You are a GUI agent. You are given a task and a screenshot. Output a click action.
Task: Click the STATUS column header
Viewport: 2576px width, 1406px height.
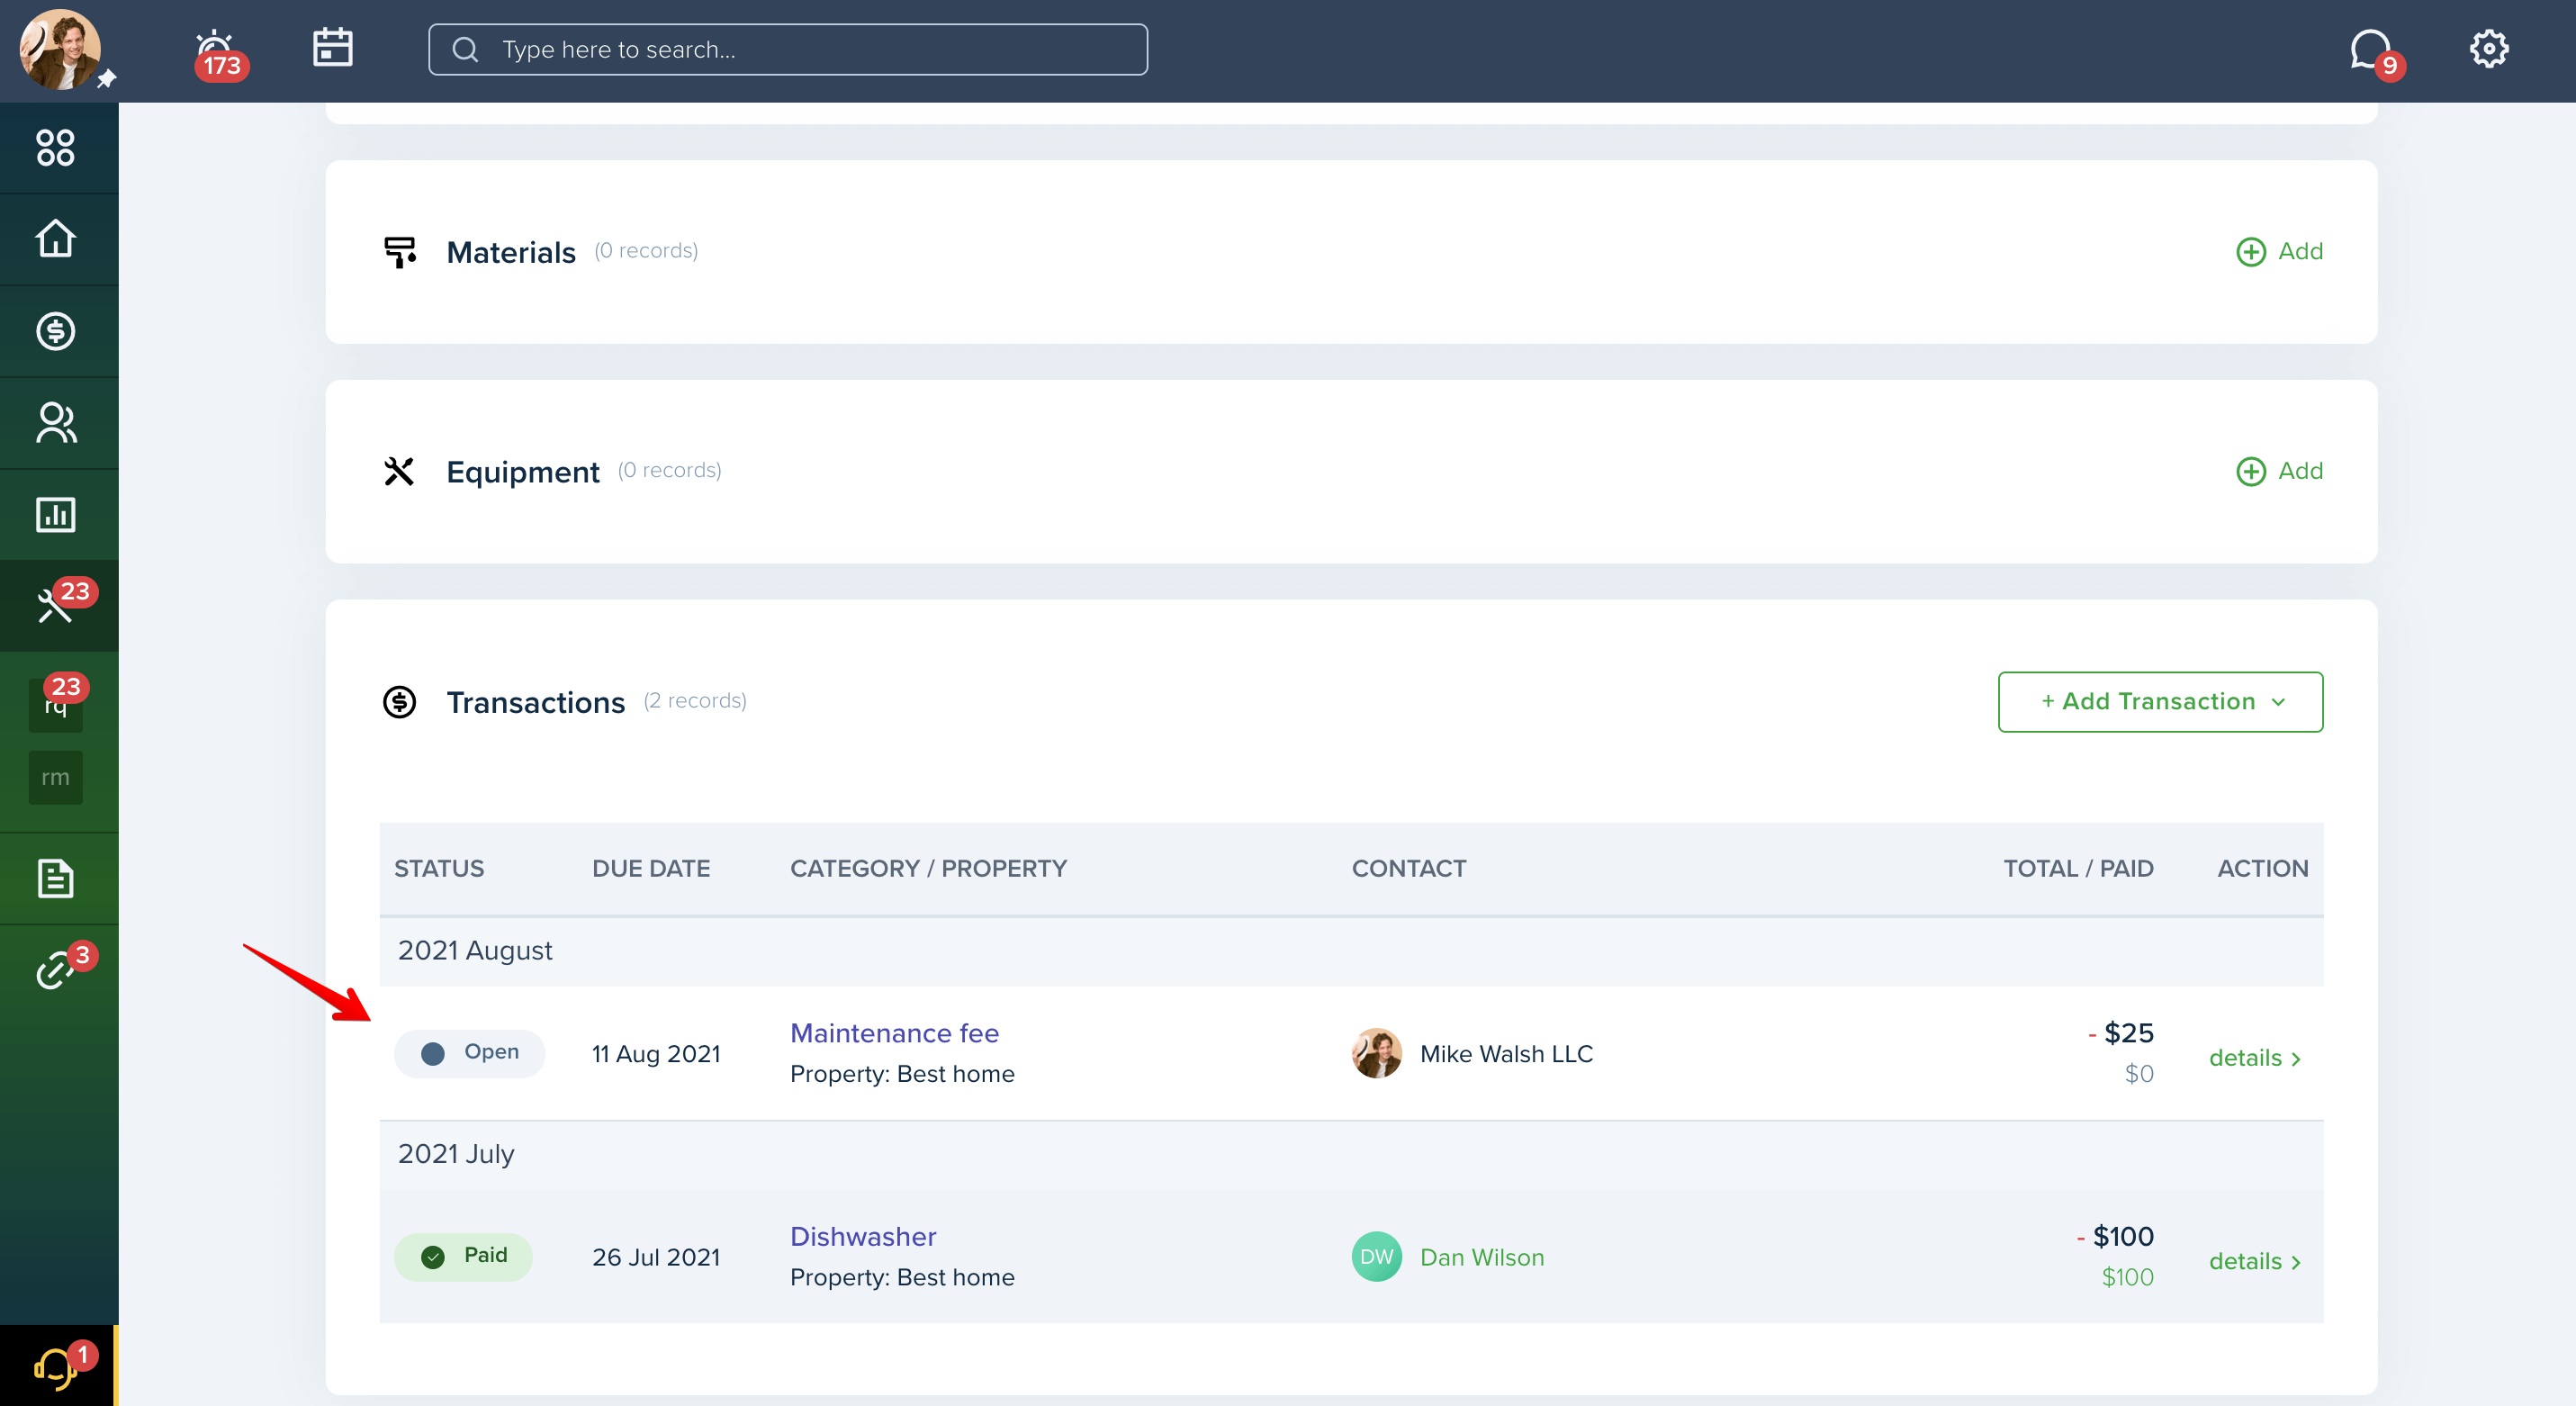tap(439, 869)
